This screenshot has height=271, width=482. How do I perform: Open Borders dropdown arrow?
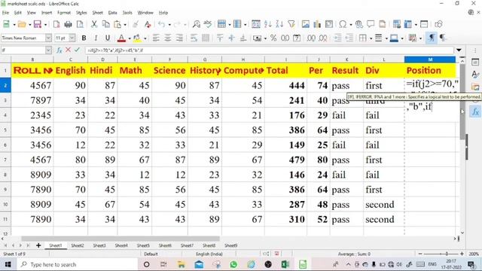coord(371,38)
